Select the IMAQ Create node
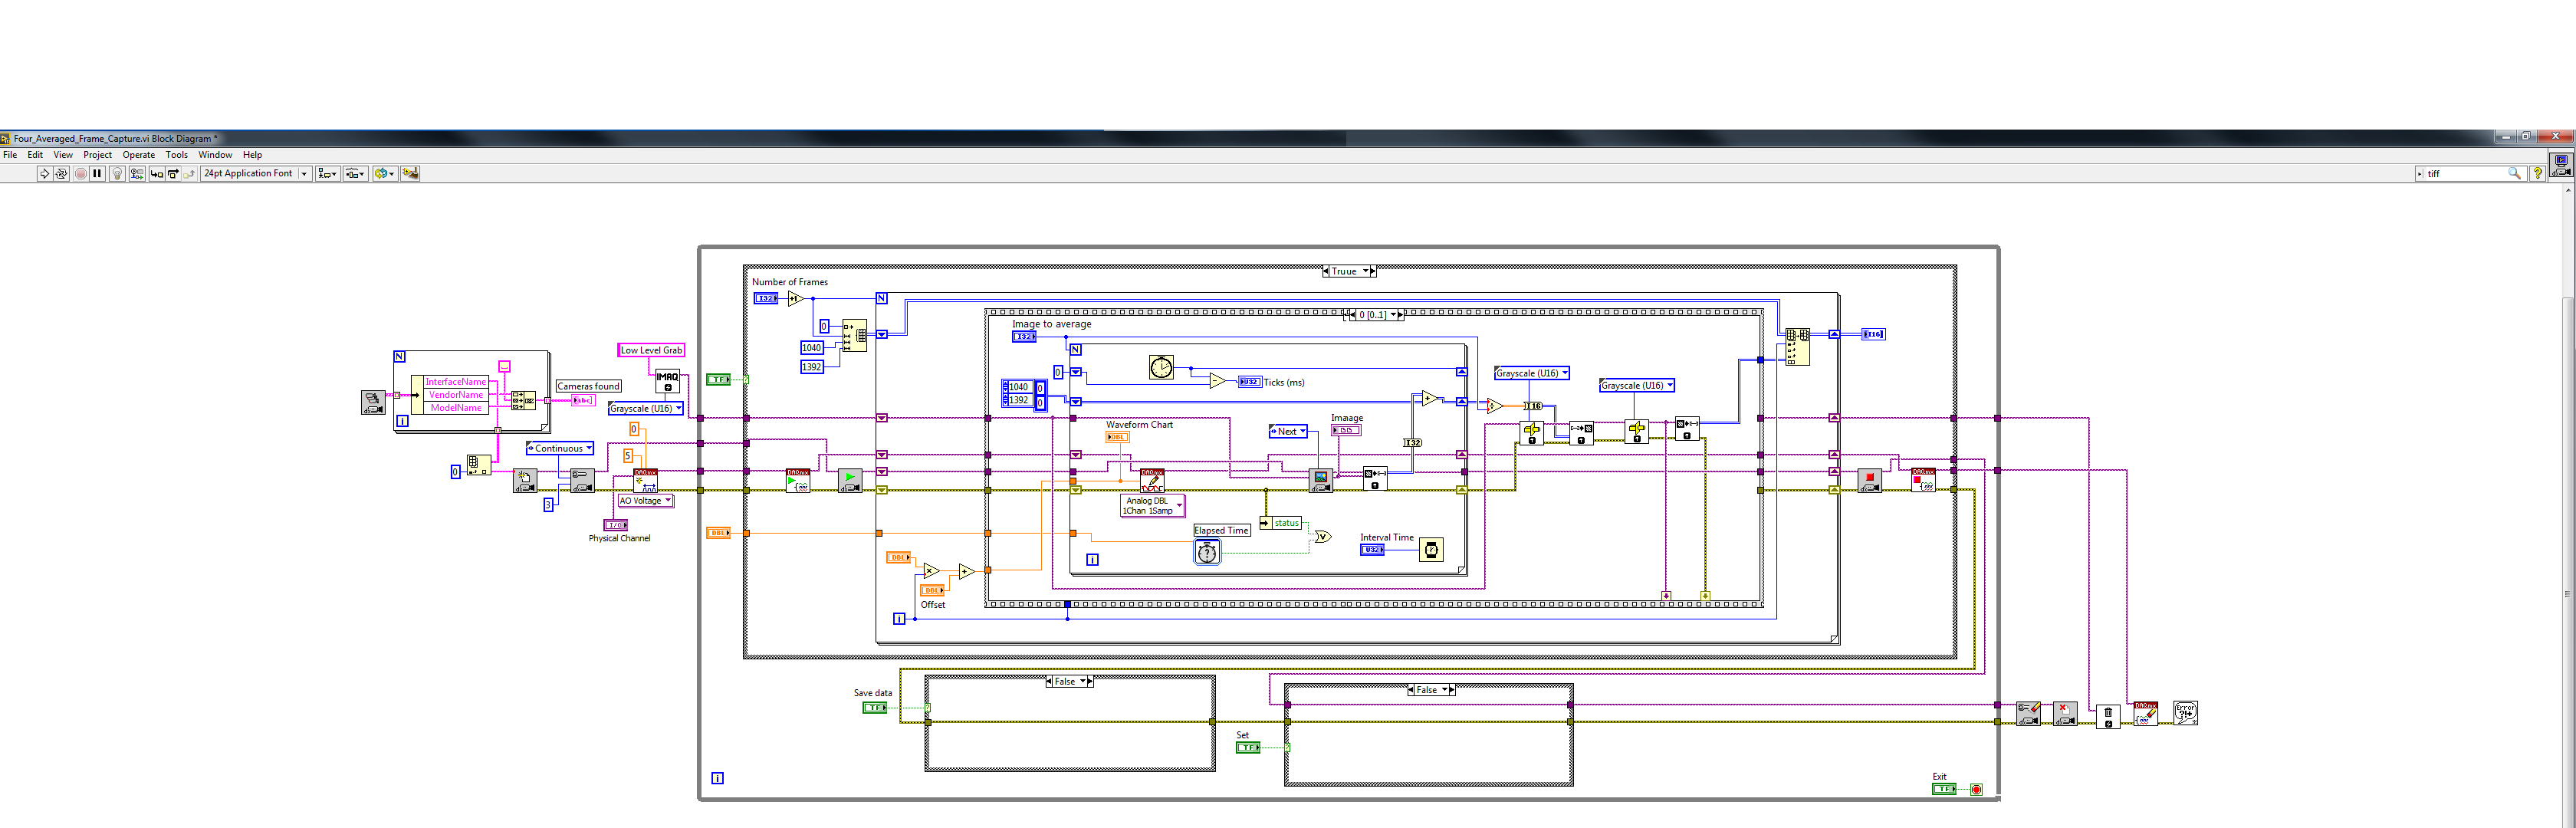Viewport: 2576px width, 828px height. [667, 381]
